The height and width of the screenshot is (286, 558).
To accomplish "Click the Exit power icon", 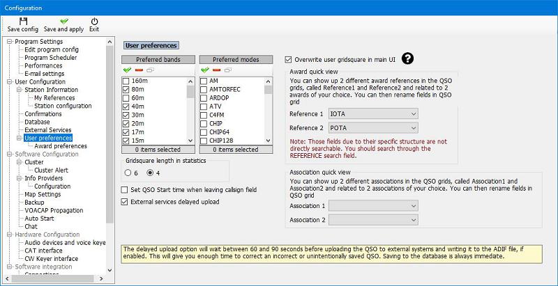I will click(94, 22).
